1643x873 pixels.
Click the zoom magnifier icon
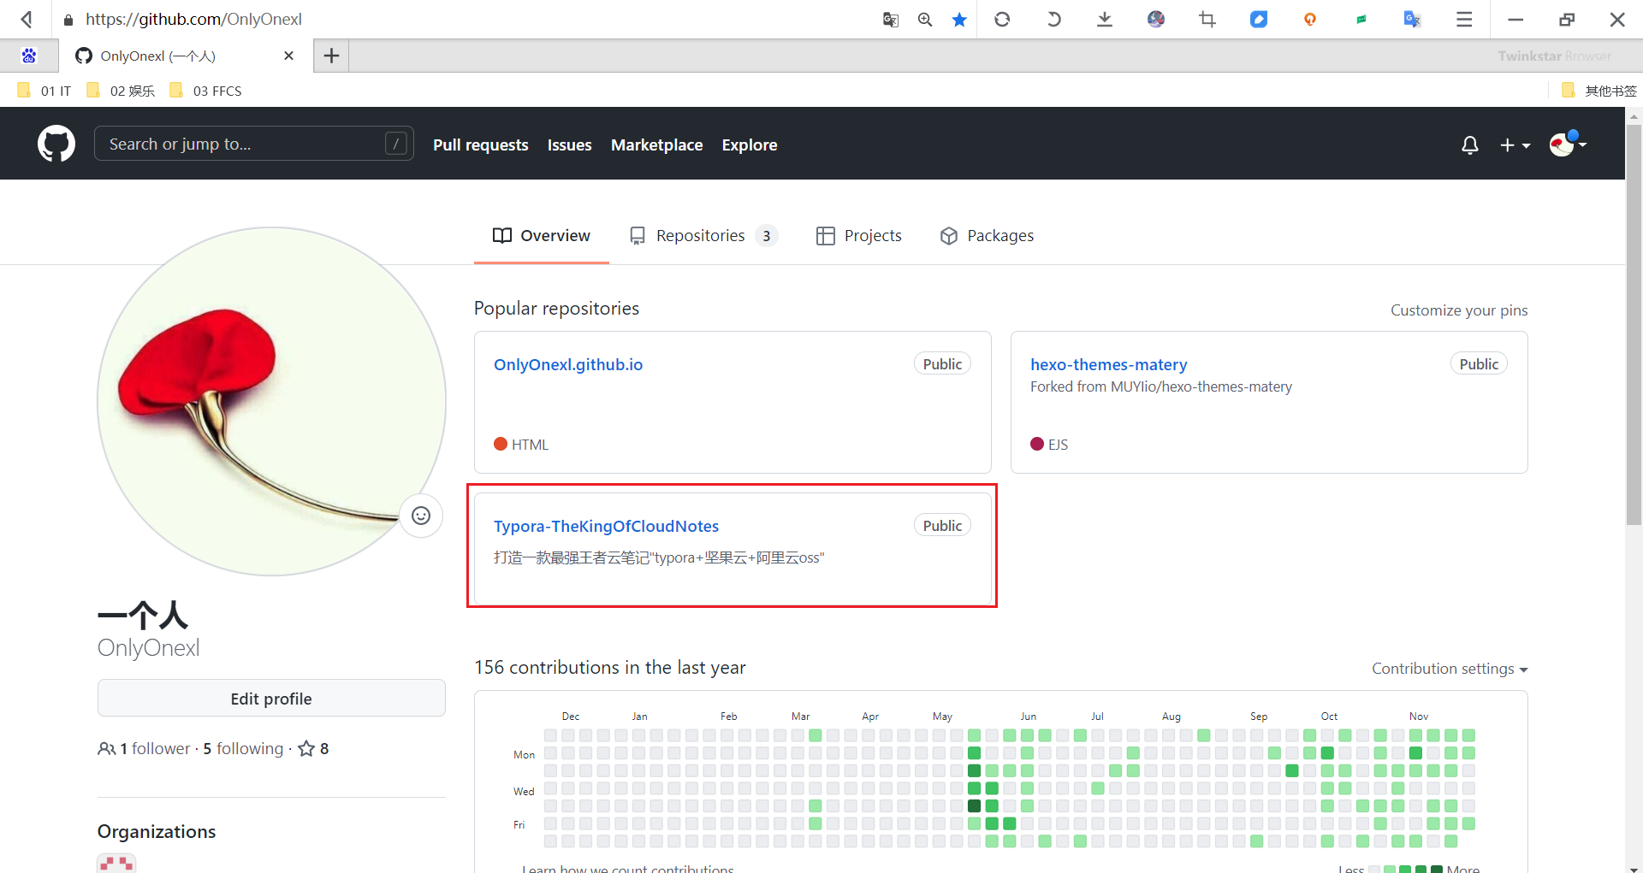point(925,19)
